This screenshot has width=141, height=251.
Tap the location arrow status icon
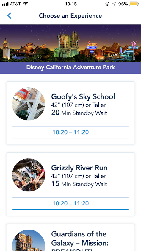pos(114,4)
